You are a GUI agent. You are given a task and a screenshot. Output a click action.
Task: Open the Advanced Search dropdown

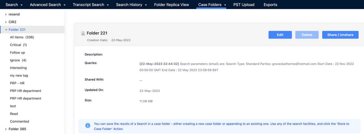point(48,5)
